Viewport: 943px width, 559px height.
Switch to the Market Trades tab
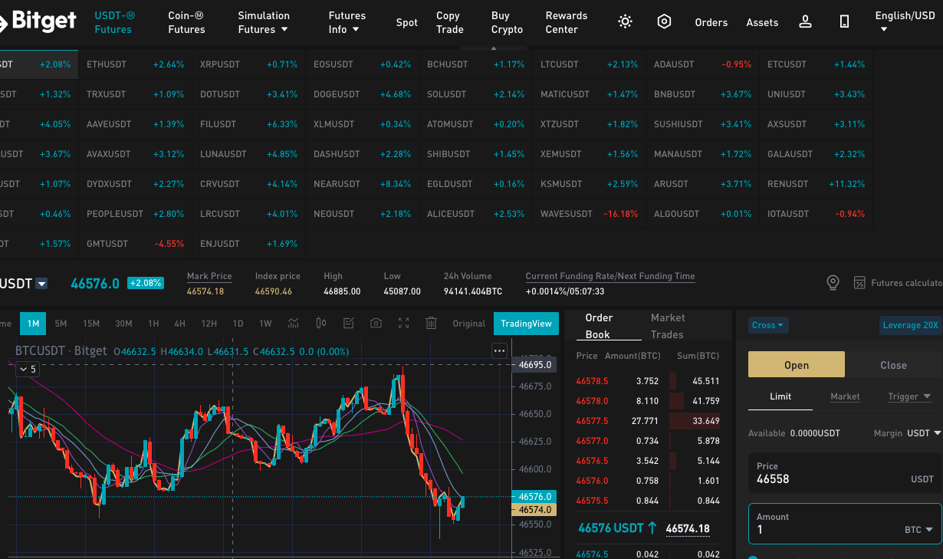pos(667,326)
